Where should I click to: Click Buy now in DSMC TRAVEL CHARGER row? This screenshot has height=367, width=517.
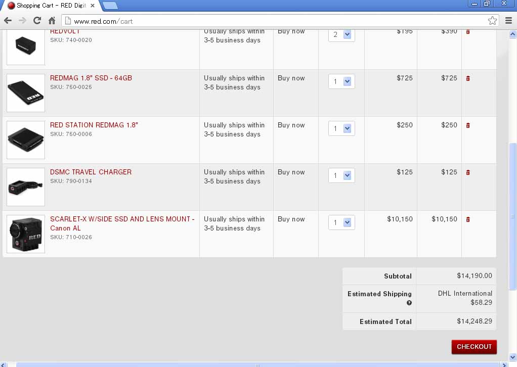point(291,172)
